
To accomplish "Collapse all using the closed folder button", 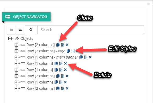I will 11,30.
